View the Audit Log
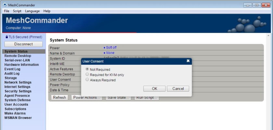The image size is (273, 130). click(12, 73)
